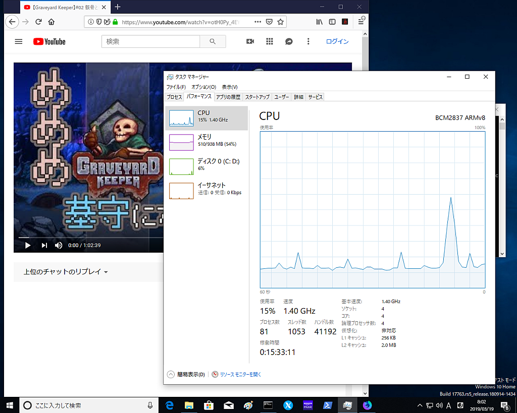
Task: Switch to サービス tab
Action: [x=315, y=97]
